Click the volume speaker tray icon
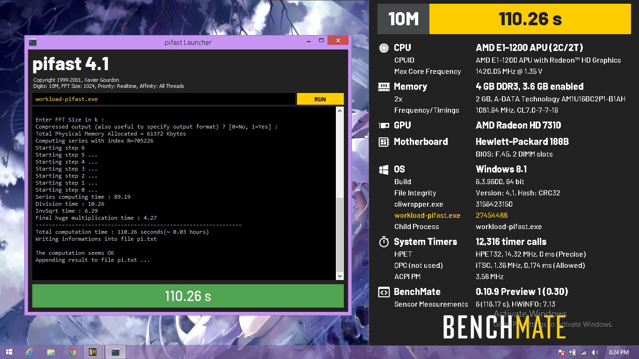639x359 pixels. (595, 352)
